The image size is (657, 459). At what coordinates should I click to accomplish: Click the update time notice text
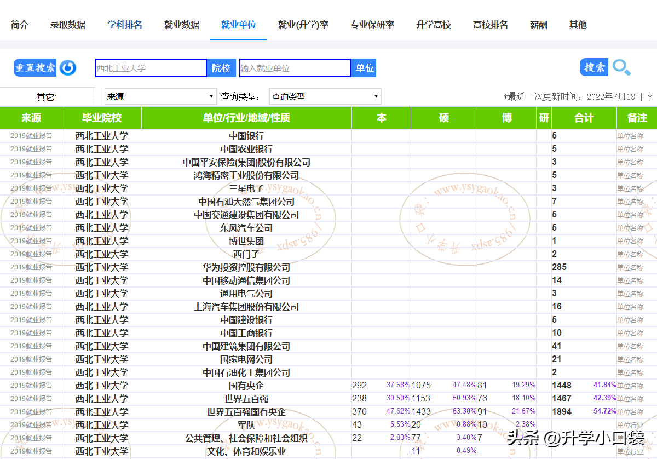[578, 96]
